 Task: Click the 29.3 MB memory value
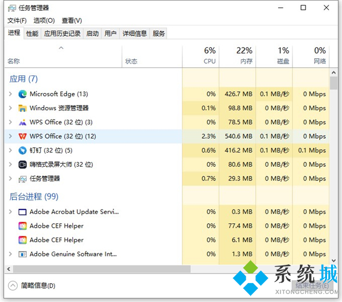[241, 179]
